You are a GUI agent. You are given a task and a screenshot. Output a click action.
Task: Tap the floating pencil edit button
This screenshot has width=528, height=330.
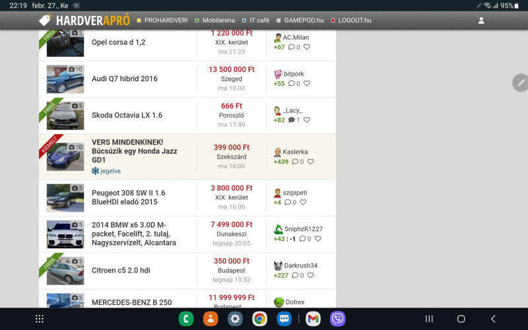521,83
